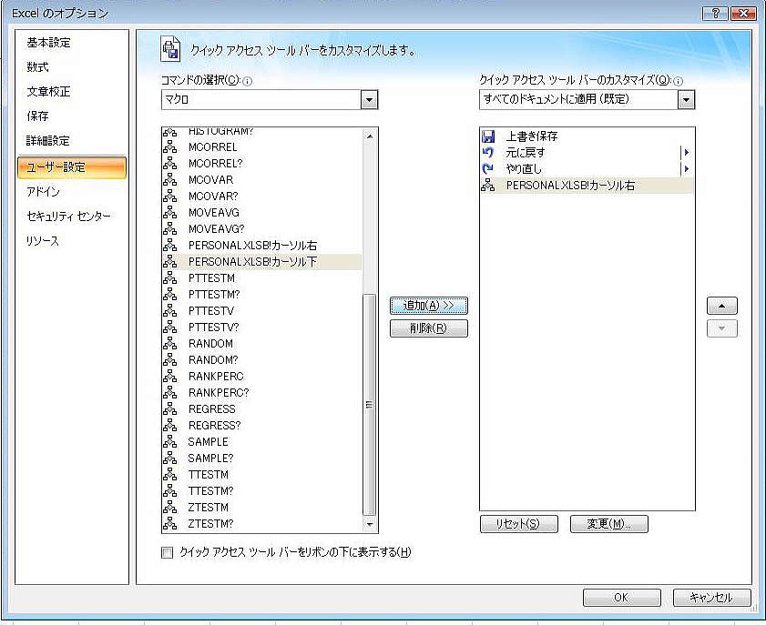Viewport: 766px width, 625px height.
Task: Enable showing toolbar below the ribbon checkbox
Action: tap(167, 552)
